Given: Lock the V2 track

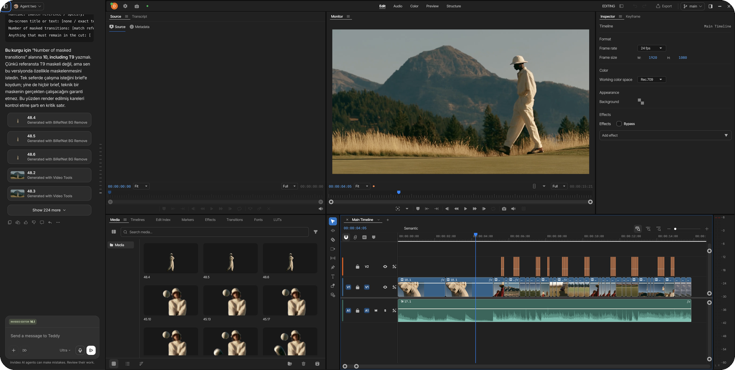Looking at the screenshot, I should tap(357, 267).
